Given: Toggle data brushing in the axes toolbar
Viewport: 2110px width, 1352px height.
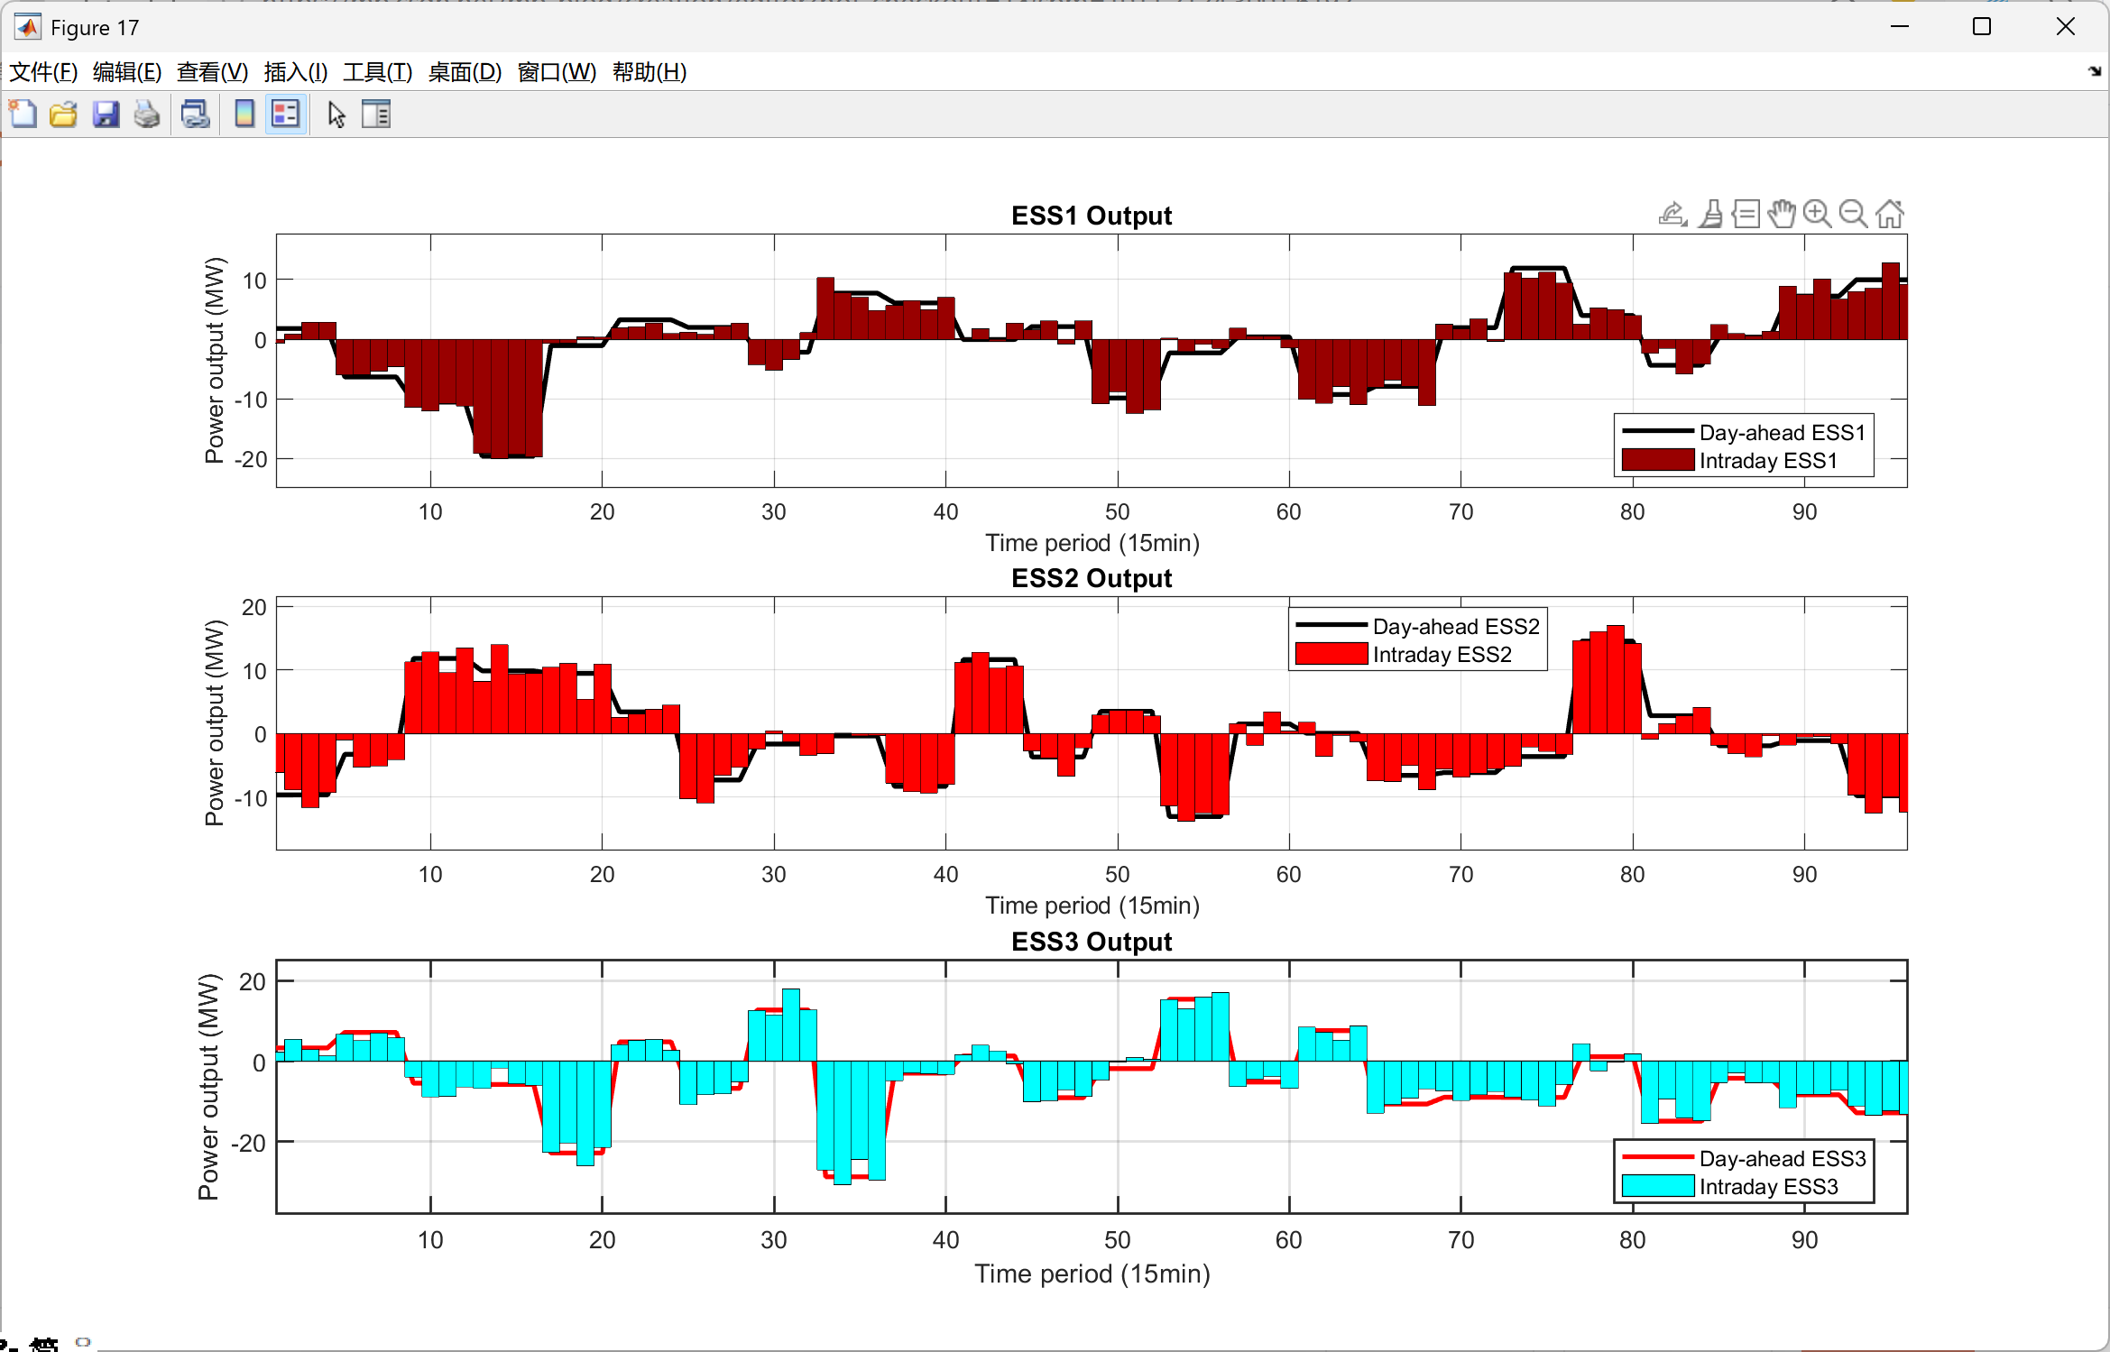Looking at the screenshot, I should click(1710, 214).
